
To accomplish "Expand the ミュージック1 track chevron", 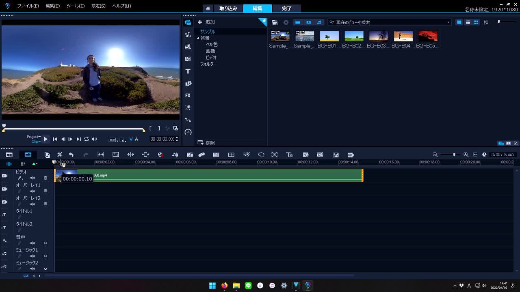I will click(x=45, y=256).
